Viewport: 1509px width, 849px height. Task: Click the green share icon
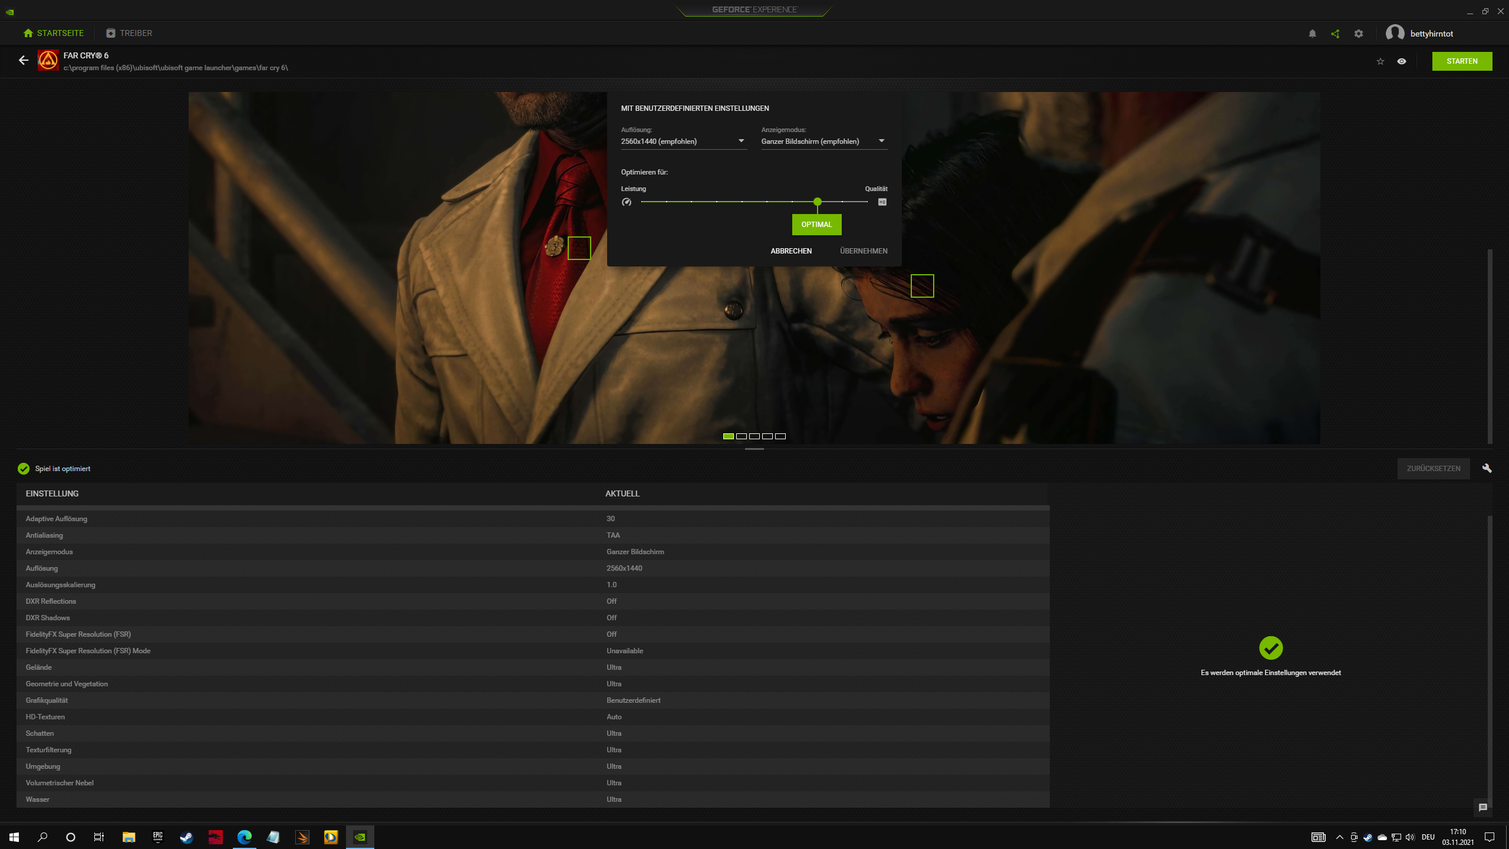coord(1335,34)
